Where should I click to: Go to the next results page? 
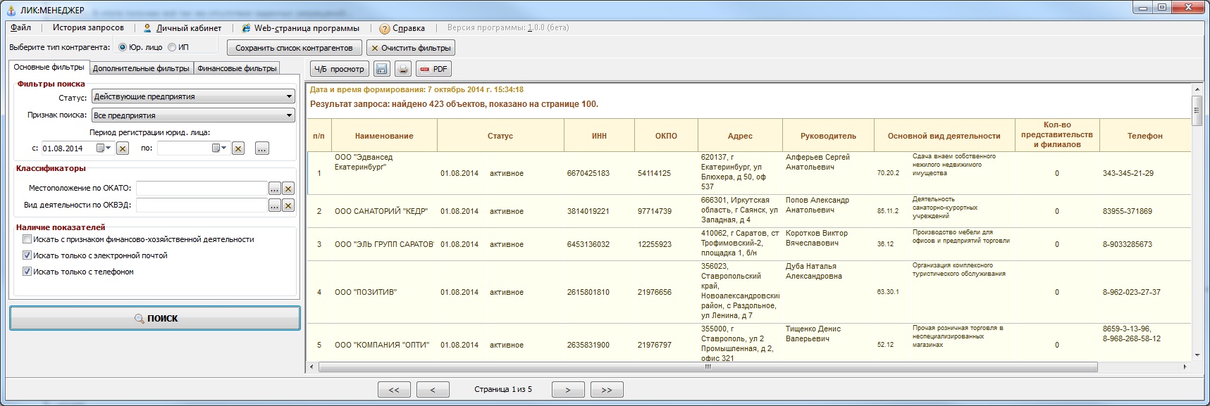point(568,390)
